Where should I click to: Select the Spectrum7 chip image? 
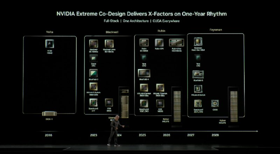[198, 104]
